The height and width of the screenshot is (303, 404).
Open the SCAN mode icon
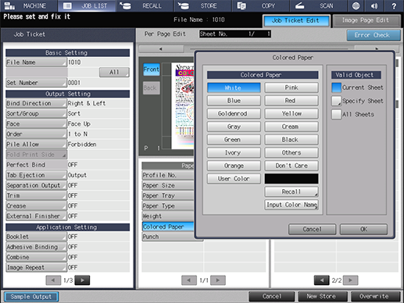(x=299, y=5)
